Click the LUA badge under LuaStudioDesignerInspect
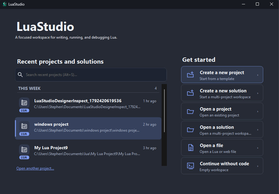 click(24, 111)
